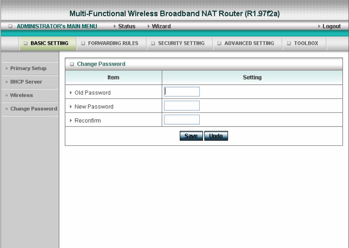Open the Status page
The image size is (349, 248).
(x=127, y=26)
